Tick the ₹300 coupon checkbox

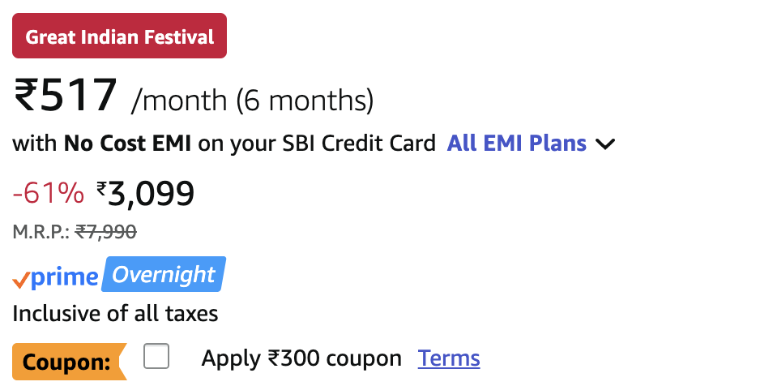tap(156, 357)
